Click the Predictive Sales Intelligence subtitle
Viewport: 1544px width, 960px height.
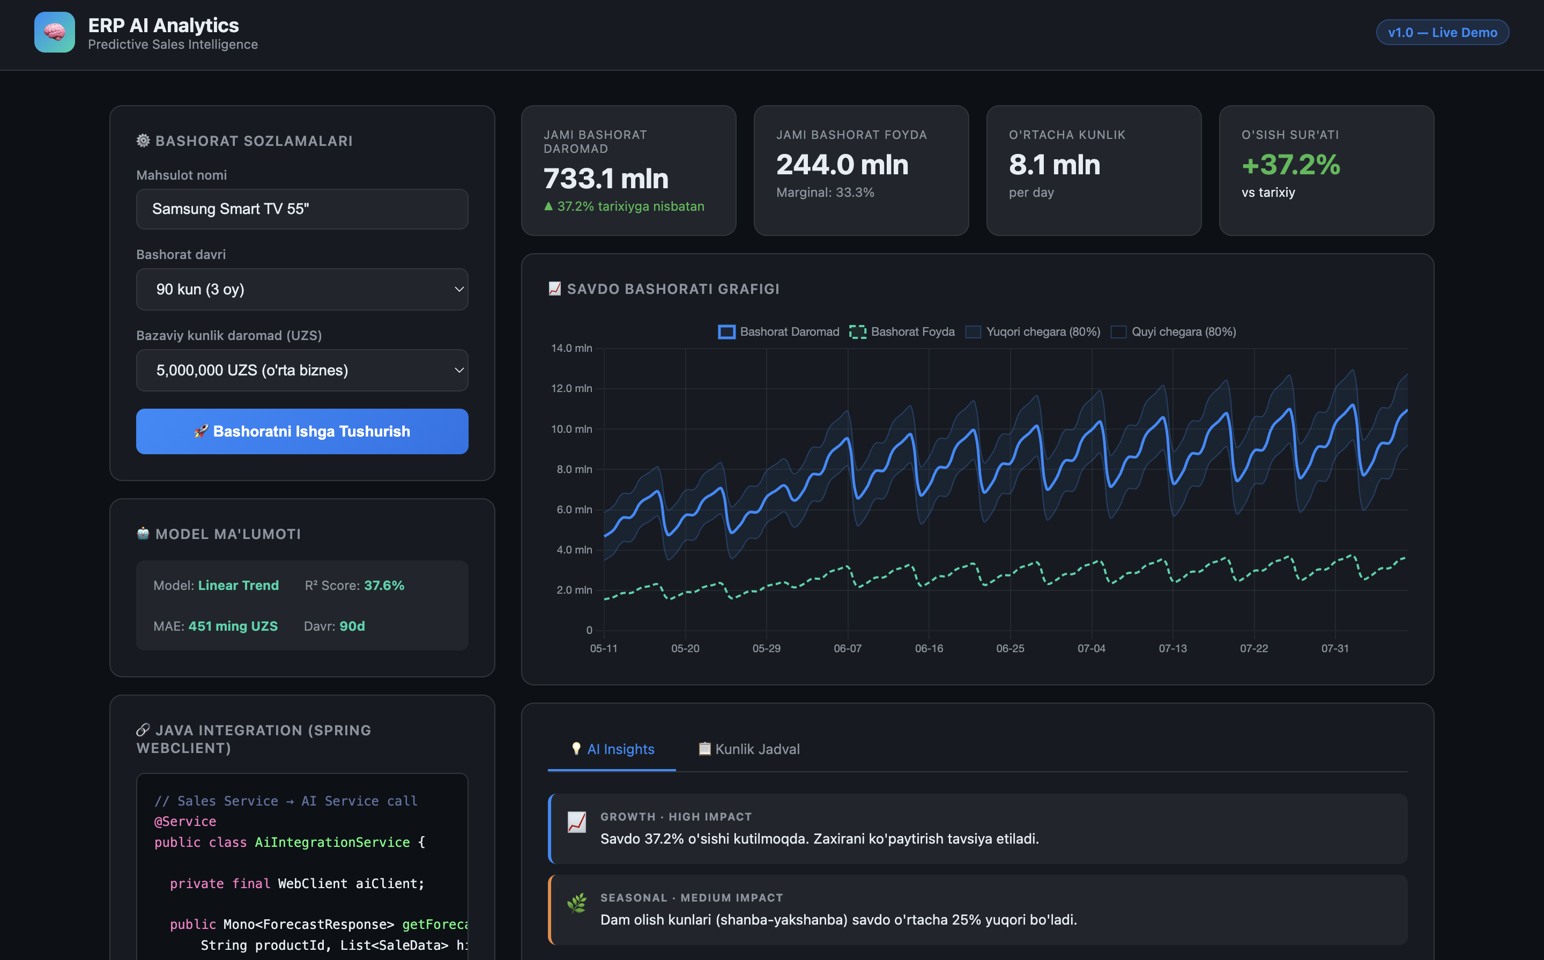click(x=173, y=45)
